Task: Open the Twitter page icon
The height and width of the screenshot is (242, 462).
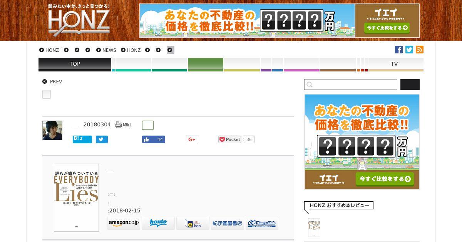Action: pos(409,50)
